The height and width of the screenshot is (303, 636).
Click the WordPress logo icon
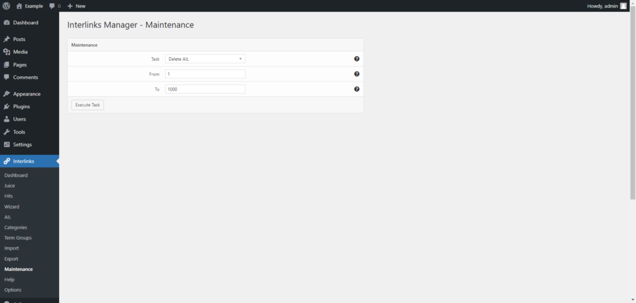click(x=6, y=6)
